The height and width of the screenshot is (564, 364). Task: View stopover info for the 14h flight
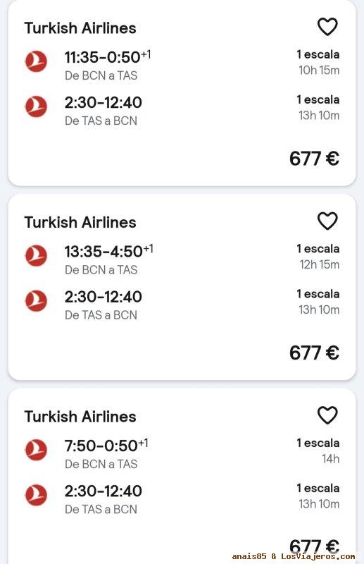[x=318, y=450]
